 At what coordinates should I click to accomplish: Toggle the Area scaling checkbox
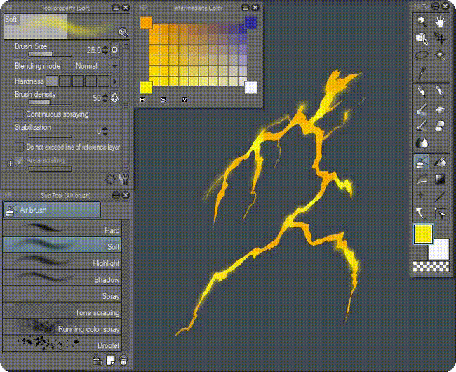[20, 160]
